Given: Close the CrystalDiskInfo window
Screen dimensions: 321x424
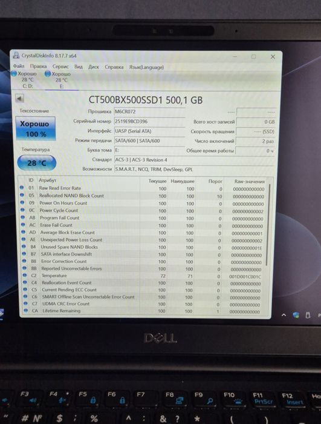Looking at the screenshot, I should 273,56.
